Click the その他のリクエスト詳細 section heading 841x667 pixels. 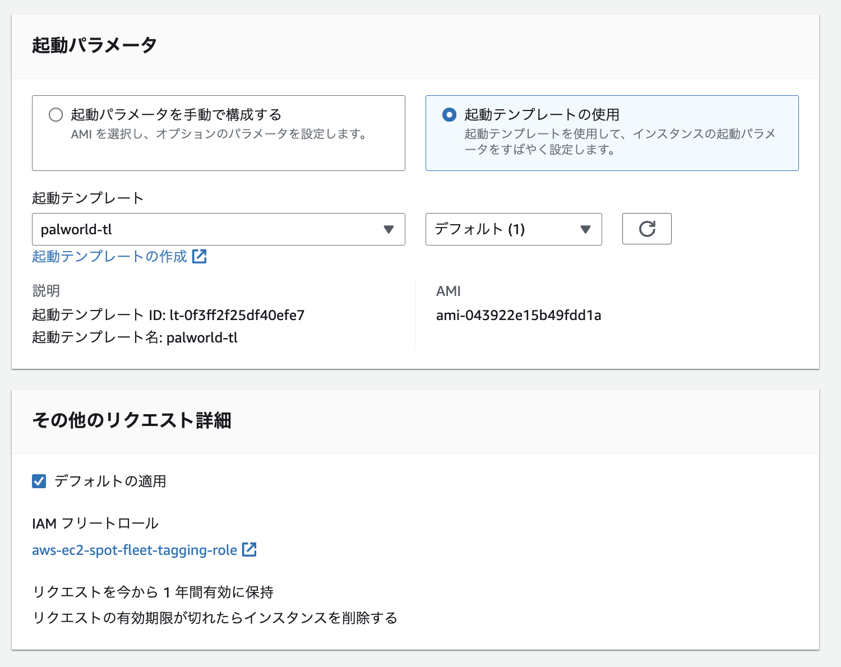(x=132, y=420)
